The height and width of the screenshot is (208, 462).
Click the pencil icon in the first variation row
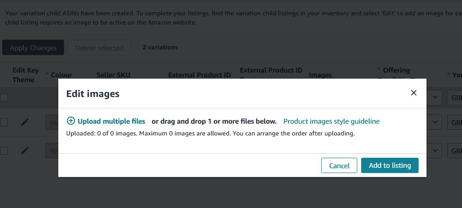point(25,122)
